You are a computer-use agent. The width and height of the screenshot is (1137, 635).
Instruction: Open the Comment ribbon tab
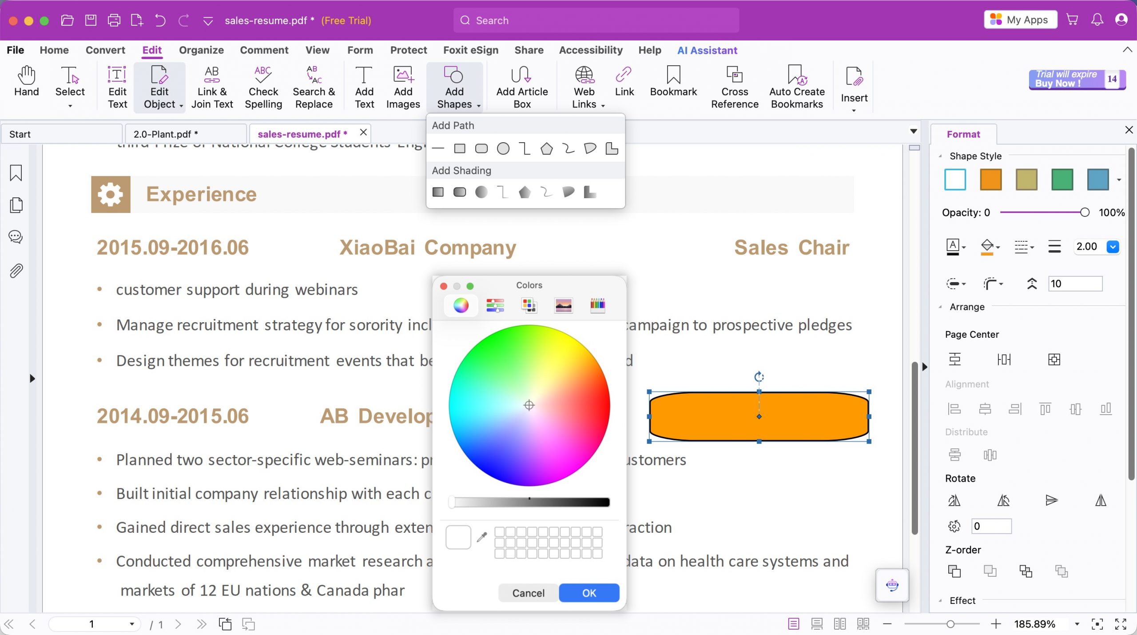pyautogui.click(x=264, y=50)
